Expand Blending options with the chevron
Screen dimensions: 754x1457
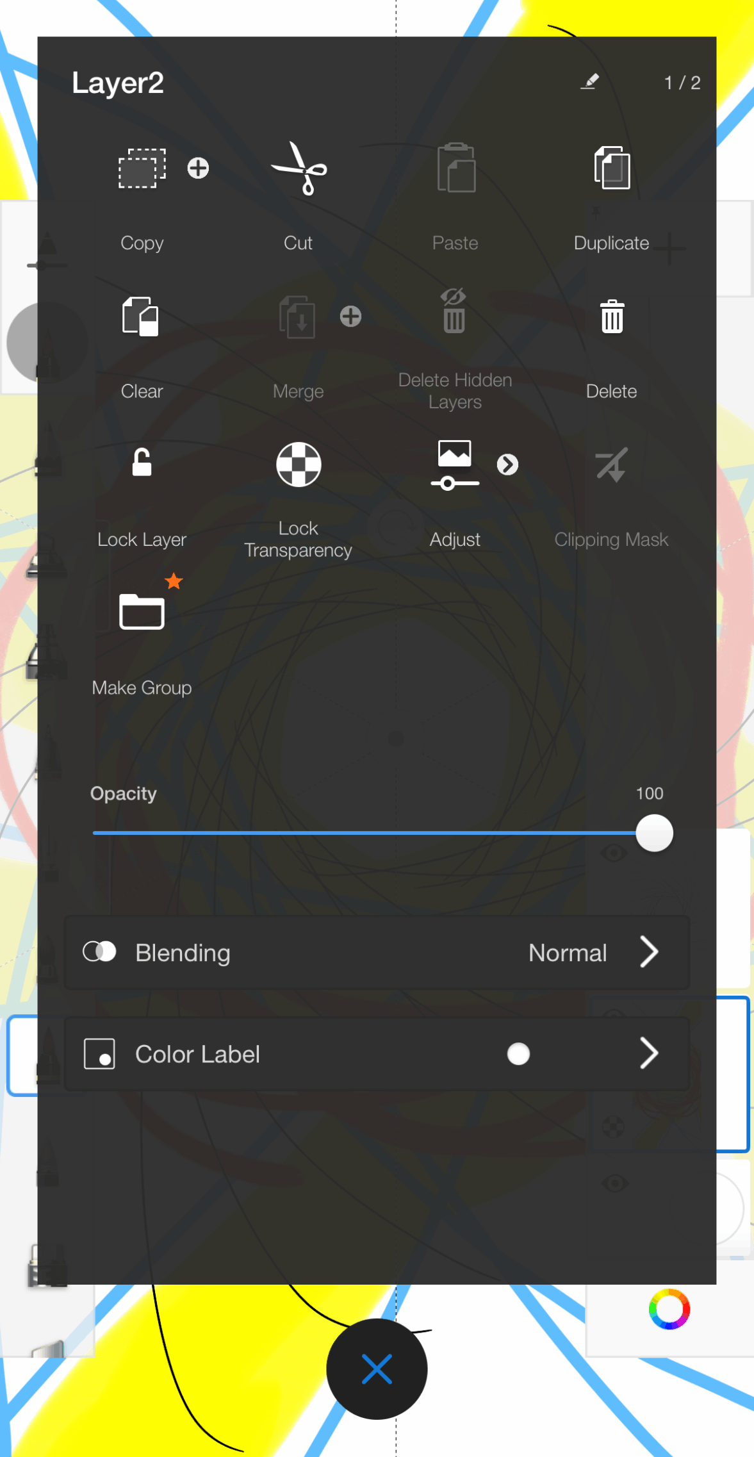coord(649,952)
